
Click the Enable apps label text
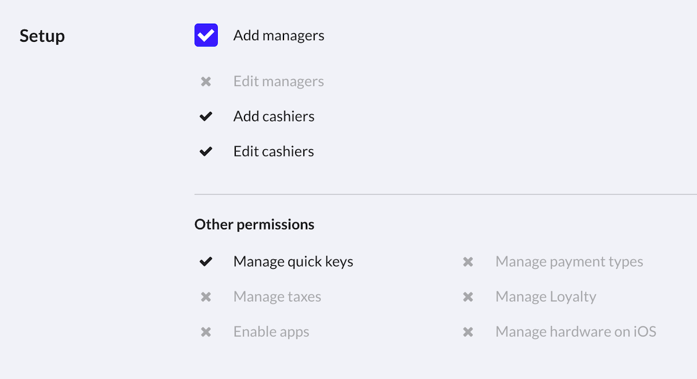(x=271, y=331)
